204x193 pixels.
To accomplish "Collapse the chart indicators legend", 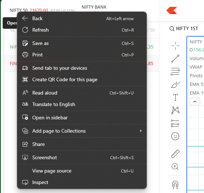I will 195,102.
